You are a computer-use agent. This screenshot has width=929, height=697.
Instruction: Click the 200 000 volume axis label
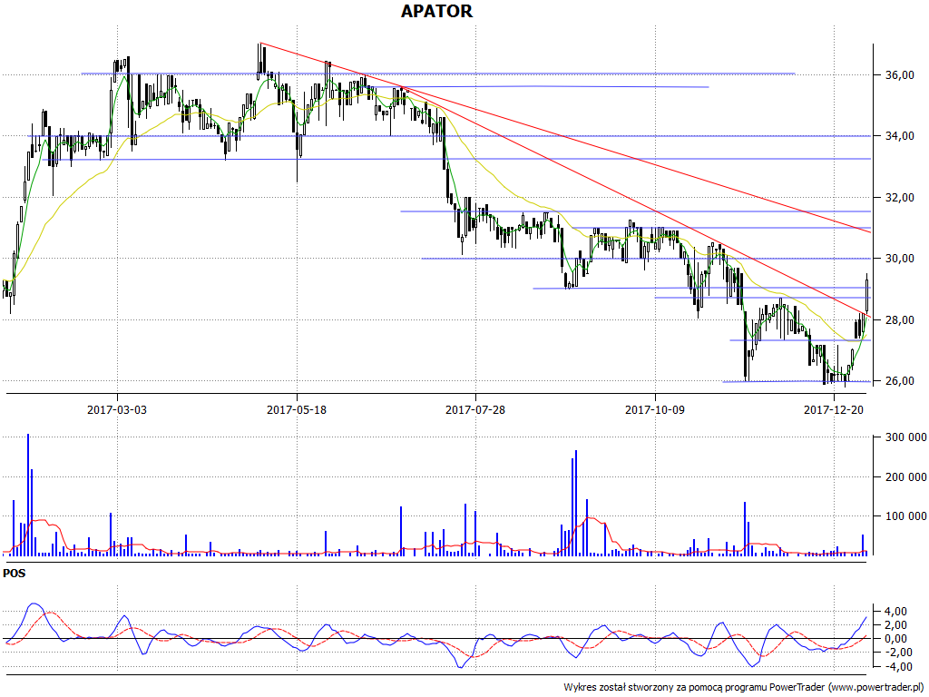(x=906, y=477)
